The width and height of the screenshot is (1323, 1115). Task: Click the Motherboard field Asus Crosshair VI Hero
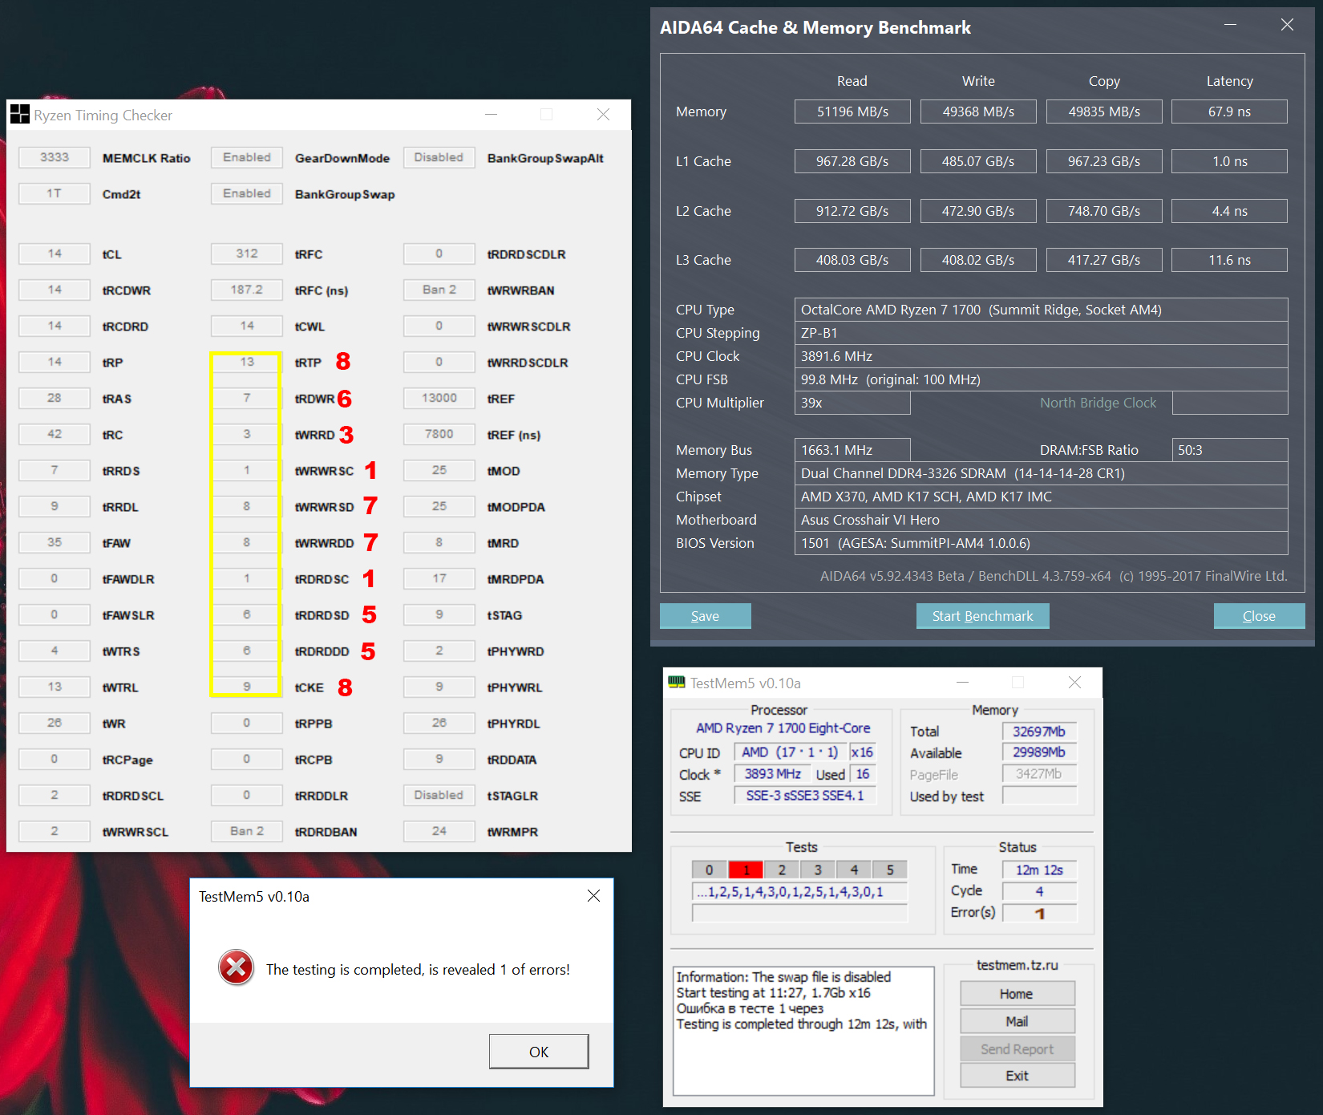coord(1041,520)
